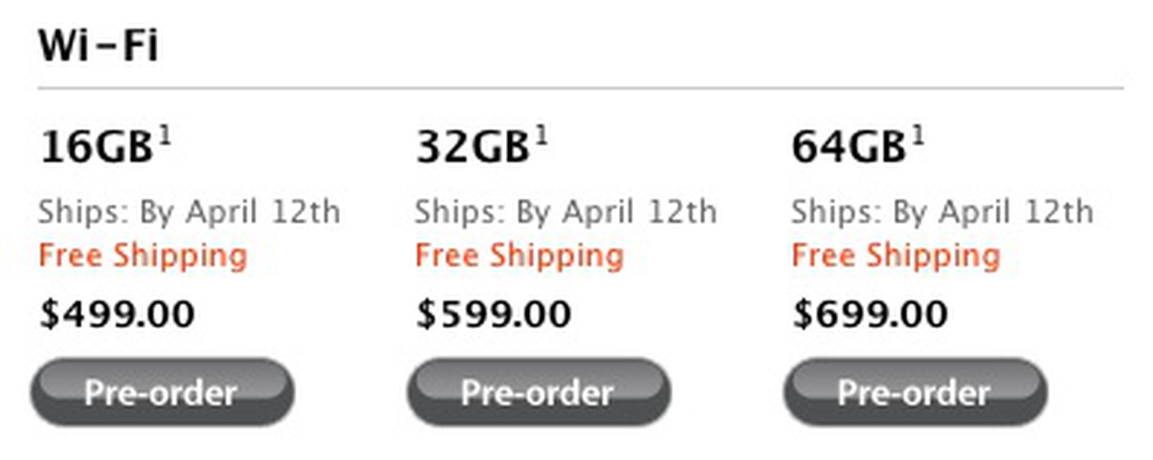The height and width of the screenshot is (460, 1153).
Task: Click Free Shipping under the 64GB model
Action: click(x=896, y=256)
